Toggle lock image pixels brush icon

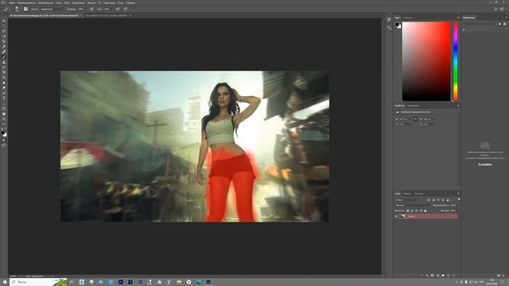point(412,211)
